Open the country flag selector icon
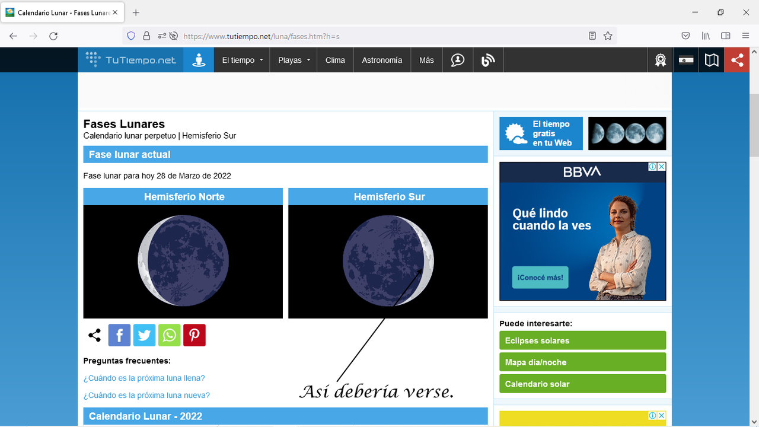The height and width of the screenshot is (427, 759). pyautogui.click(x=686, y=60)
